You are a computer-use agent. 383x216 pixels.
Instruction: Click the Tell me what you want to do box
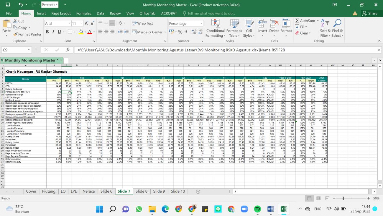click(209, 13)
